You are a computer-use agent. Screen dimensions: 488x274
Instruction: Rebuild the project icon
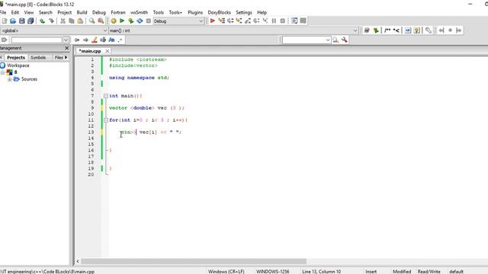pyautogui.click(x=140, y=21)
